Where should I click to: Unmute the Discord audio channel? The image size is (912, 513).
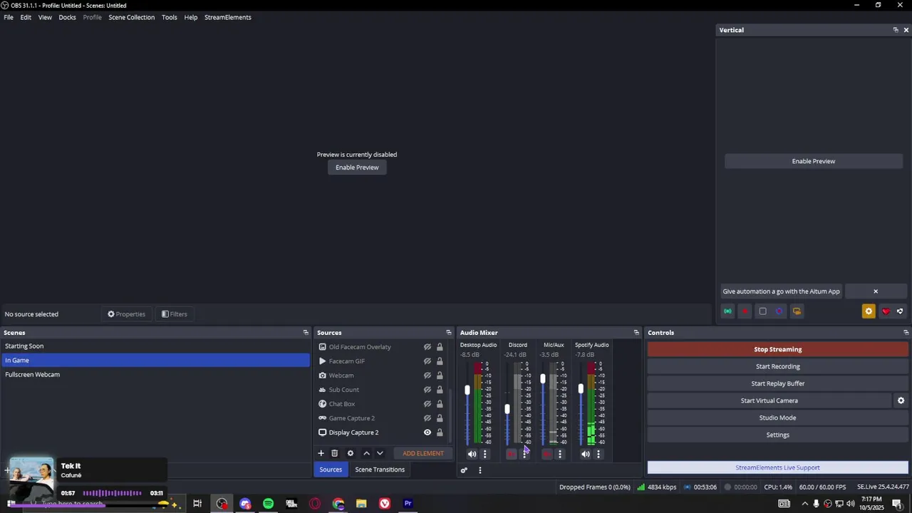[x=511, y=454]
